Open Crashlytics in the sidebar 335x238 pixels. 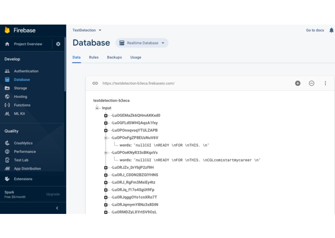coord(23,143)
